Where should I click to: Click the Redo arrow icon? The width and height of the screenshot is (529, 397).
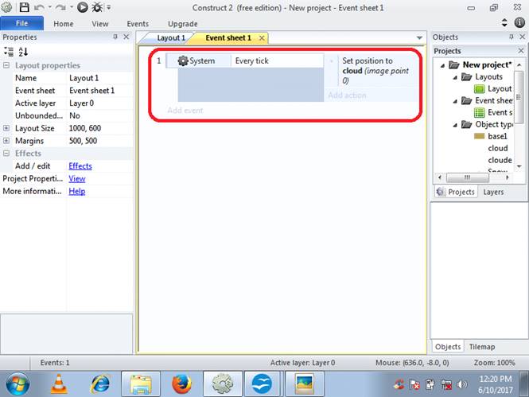tap(60, 7)
